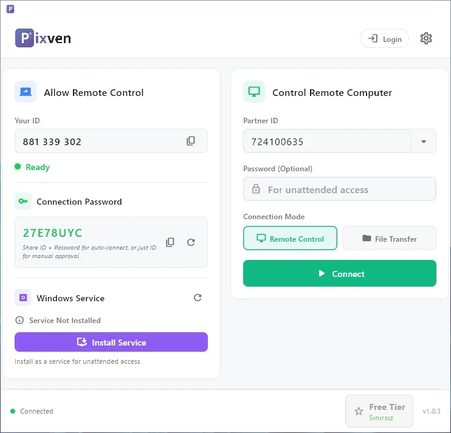Click the Install Service button
Image resolution: width=451 pixels, height=433 pixels.
(x=111, y=342)
